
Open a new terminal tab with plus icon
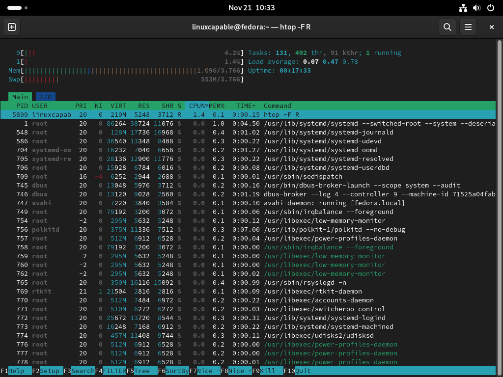point(11,27)
